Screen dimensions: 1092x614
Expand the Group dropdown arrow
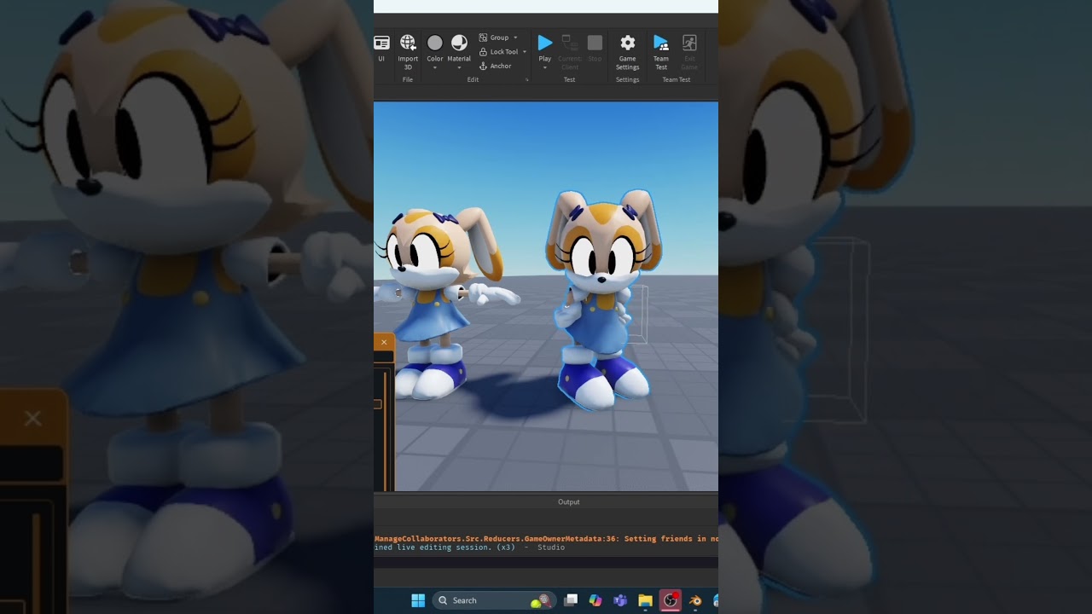tap(515, 38)
